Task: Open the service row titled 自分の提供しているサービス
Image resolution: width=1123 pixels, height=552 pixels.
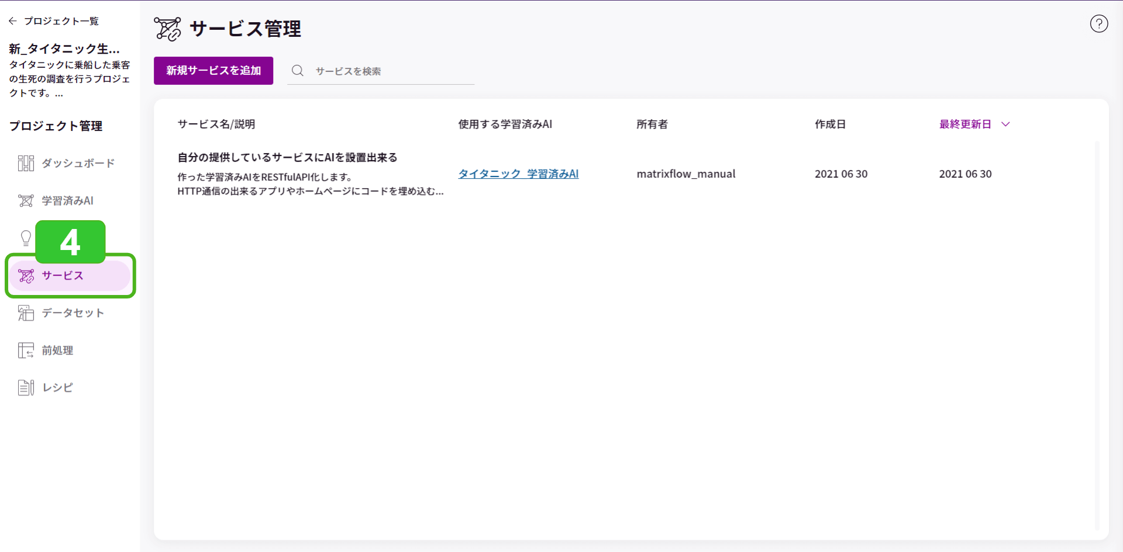Action: click(x=287, y=158)
